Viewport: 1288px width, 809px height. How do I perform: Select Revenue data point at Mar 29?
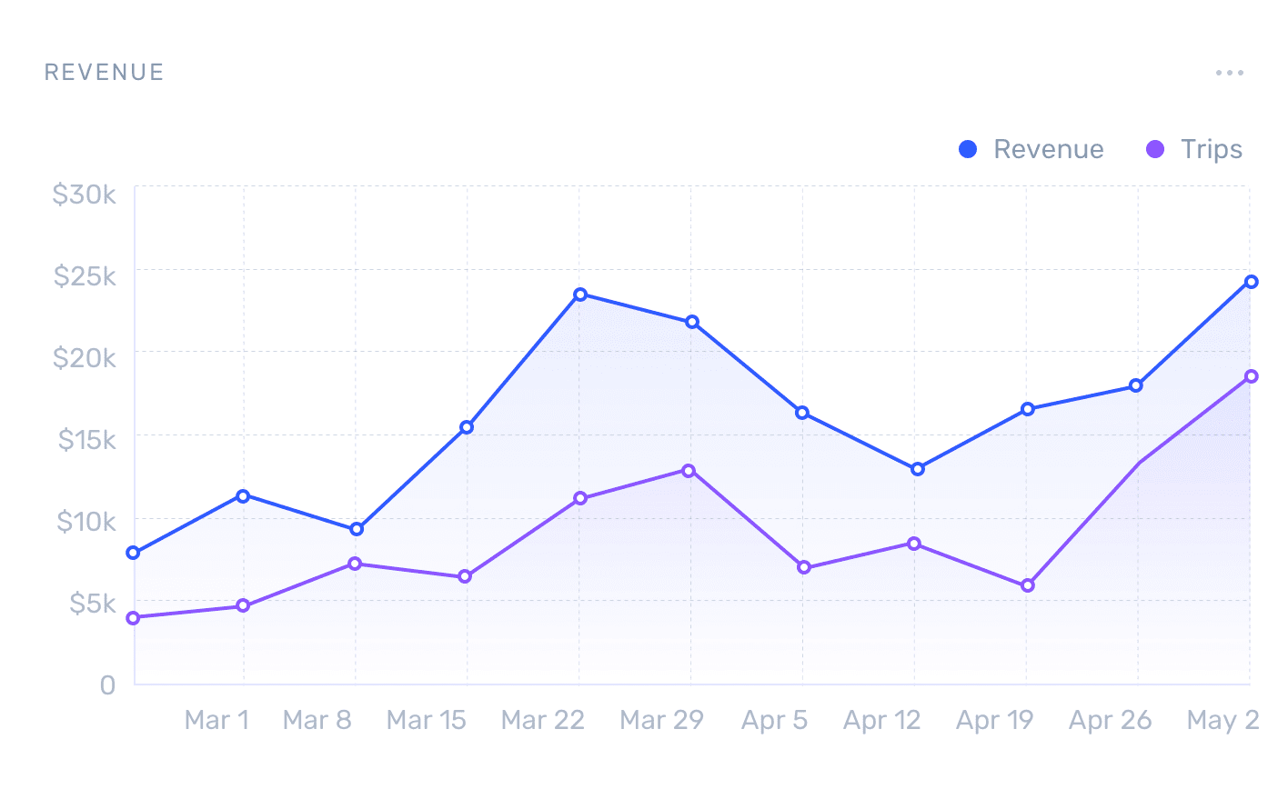692,322
